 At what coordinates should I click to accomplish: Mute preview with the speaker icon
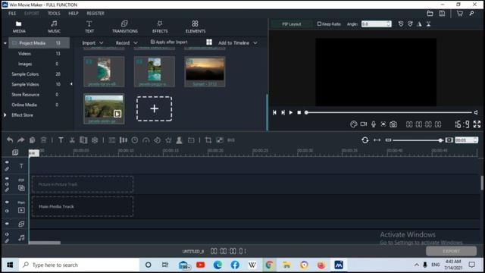[476, 112]
